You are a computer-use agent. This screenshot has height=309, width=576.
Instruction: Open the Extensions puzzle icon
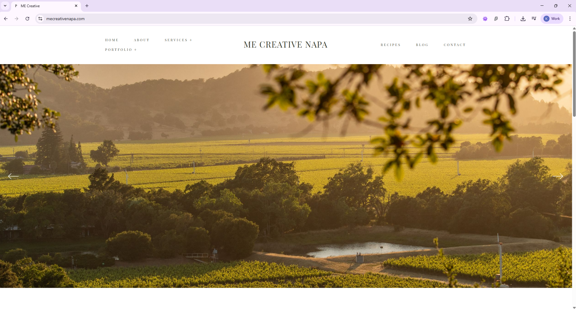(507, 19)
